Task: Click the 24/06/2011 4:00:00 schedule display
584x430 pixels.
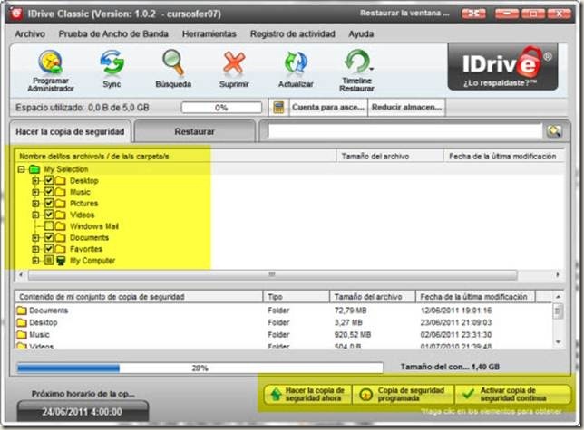Action: click(x=83, y=411)
